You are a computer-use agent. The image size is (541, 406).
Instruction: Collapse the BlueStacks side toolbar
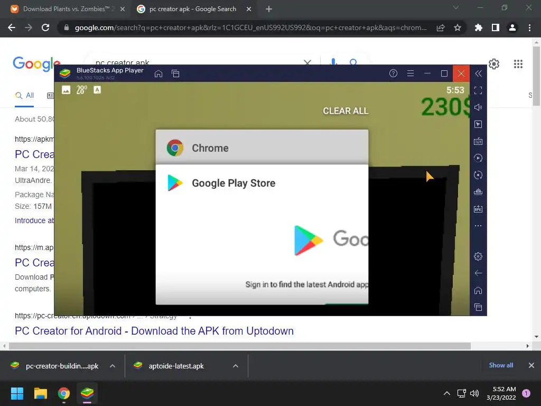click(x=478, y=73)
